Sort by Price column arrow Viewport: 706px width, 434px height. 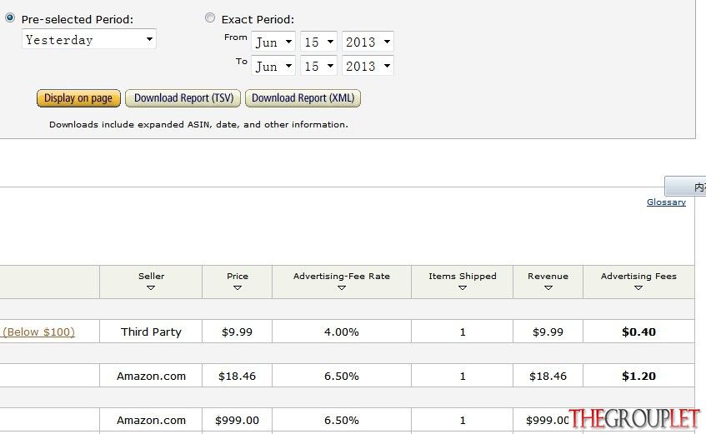point(238,287)
